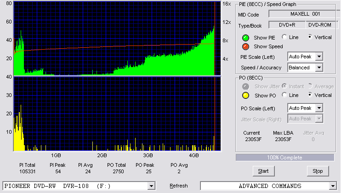Viewport: 341px width, 193px height.
Task: Click the DVD+R type field
Action: tap(287, 25)
